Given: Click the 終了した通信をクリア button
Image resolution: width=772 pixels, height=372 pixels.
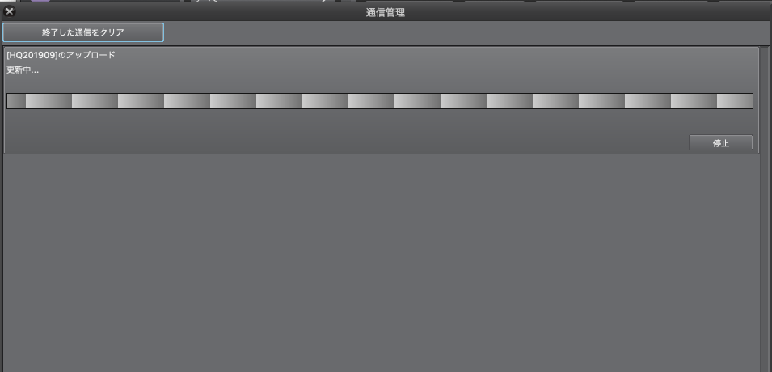Looking at the screenshot, I should [x=83, y=32].
